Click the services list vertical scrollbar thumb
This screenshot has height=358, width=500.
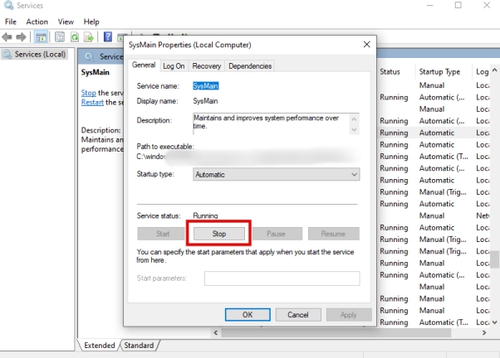point(494,259)
